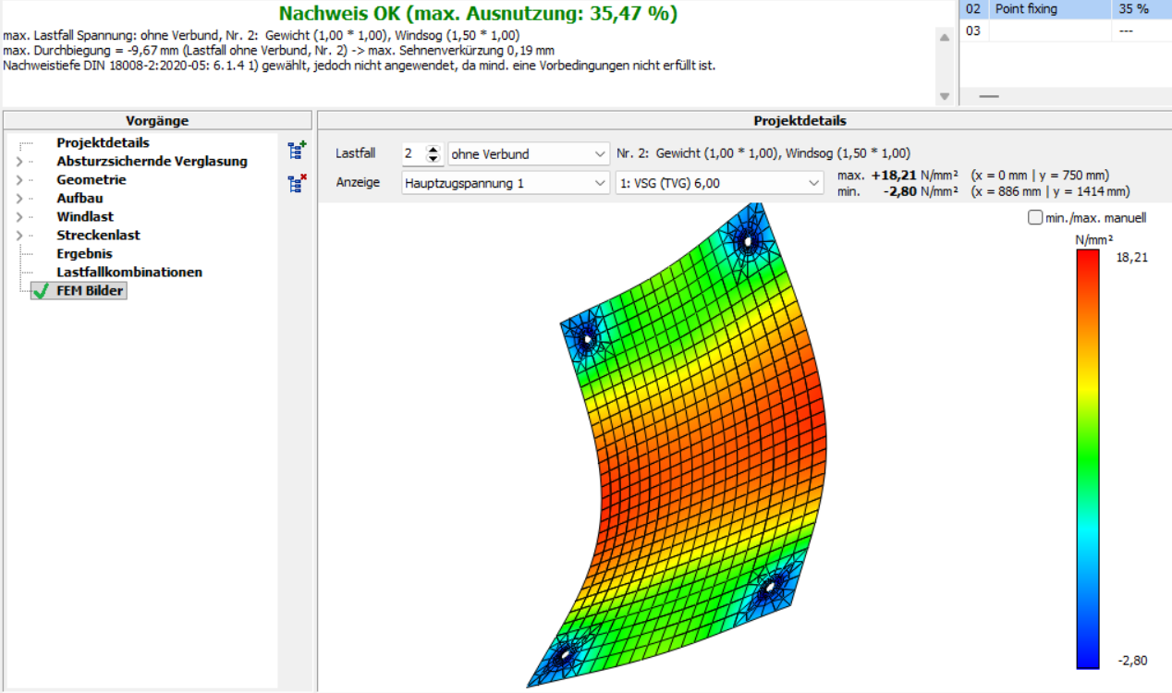Click the Vorgänge panel header

click(x=157, y=120)
